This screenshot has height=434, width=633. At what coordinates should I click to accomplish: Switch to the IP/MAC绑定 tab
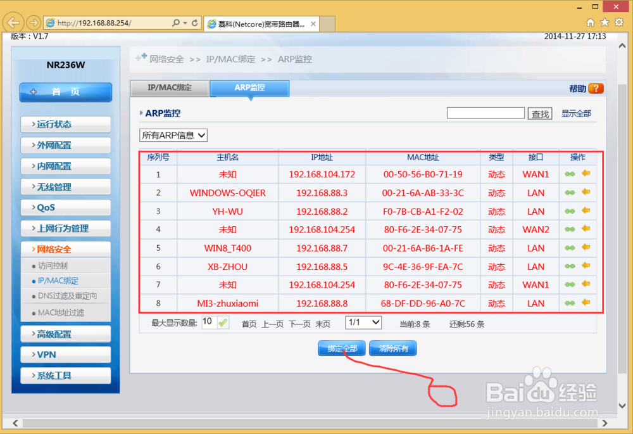(169, 88)
